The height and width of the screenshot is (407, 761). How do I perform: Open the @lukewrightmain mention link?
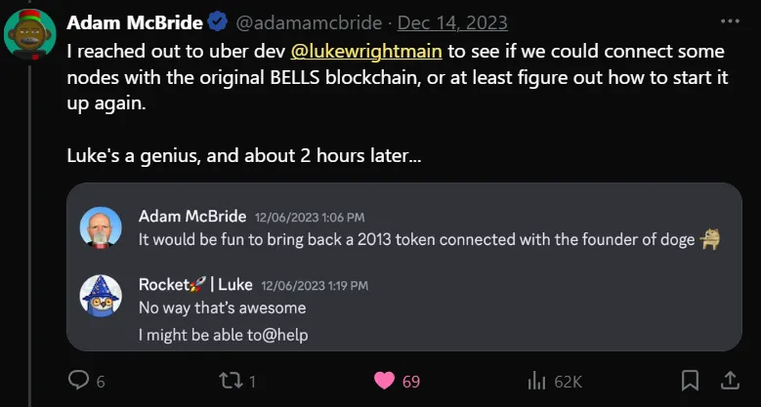click(366, 52)
